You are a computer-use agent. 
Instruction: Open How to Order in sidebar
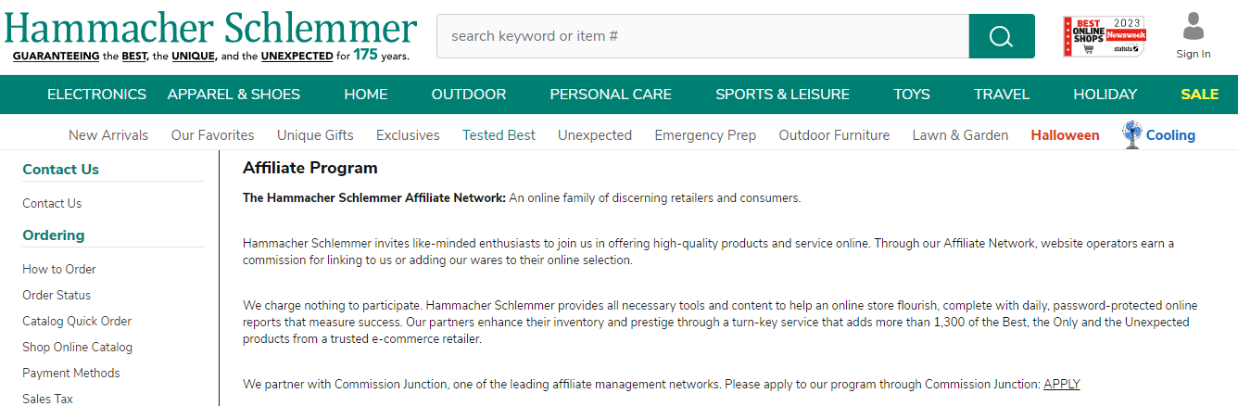(59, 269)
